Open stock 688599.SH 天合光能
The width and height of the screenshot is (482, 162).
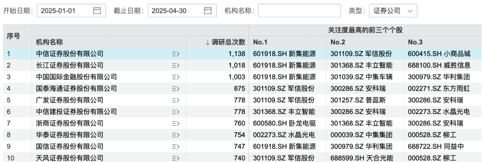click(x=362, y=158)
